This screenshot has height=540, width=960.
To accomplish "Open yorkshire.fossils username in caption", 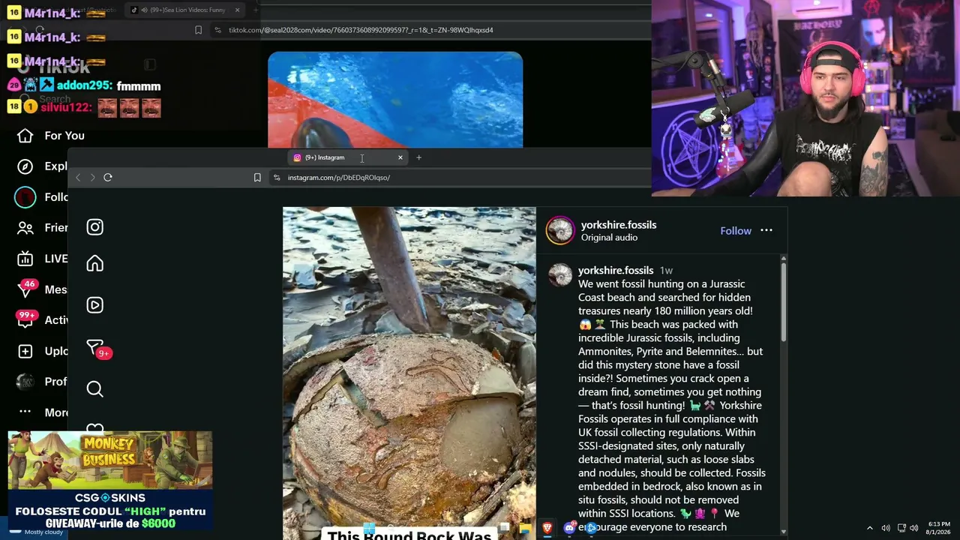I will point(616,271).
